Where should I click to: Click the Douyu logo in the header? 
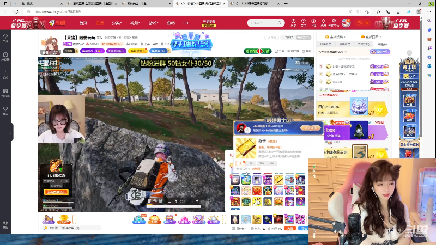click(x=58, y=23)
